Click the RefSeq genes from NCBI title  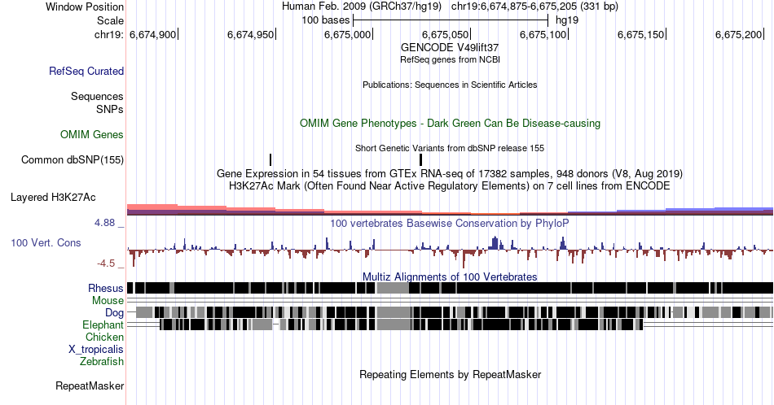(450, 59)
